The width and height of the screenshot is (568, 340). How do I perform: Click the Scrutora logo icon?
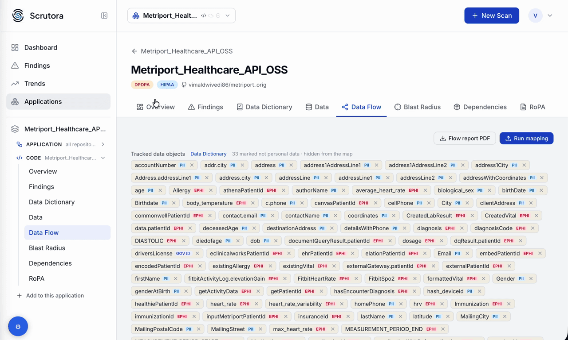18,15
